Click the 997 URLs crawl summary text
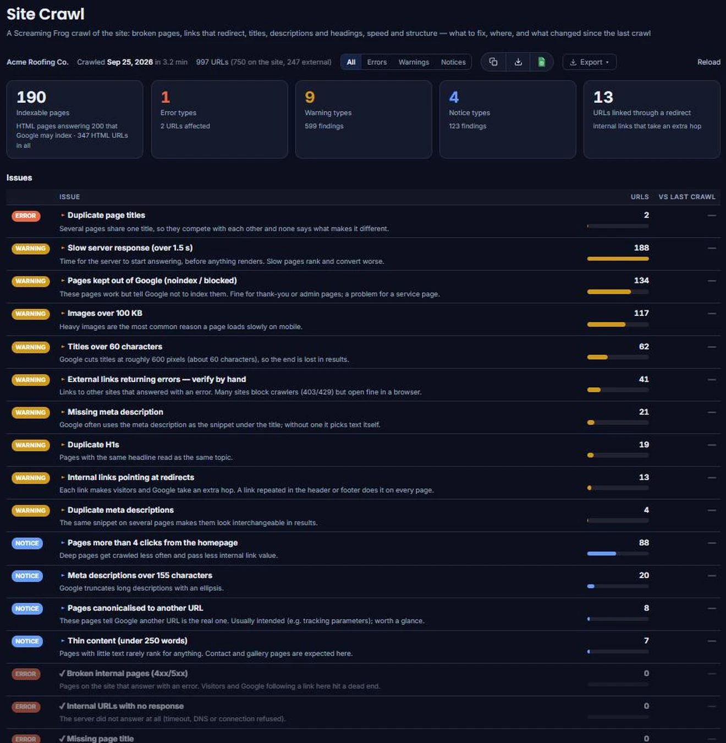Image resolution: width=726 pixels, height=743 pixels. (263, 62)
